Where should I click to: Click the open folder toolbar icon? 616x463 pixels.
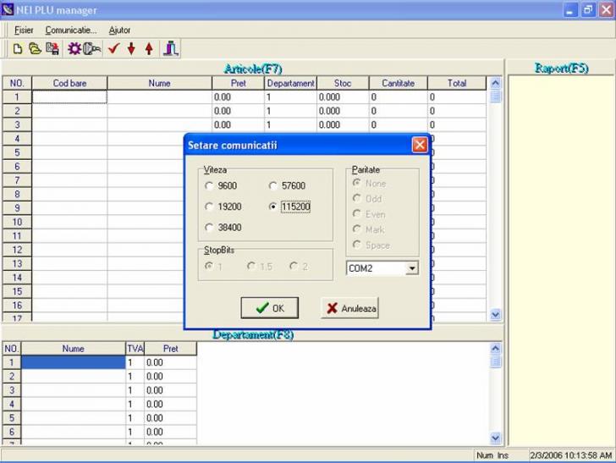34,49
